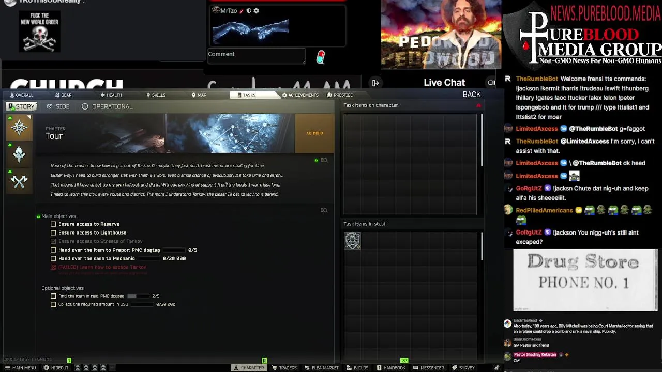This screenshot has width=662, height=372.
Task: Click the RedPilledAmericans chat avatar
Action: 508,210
